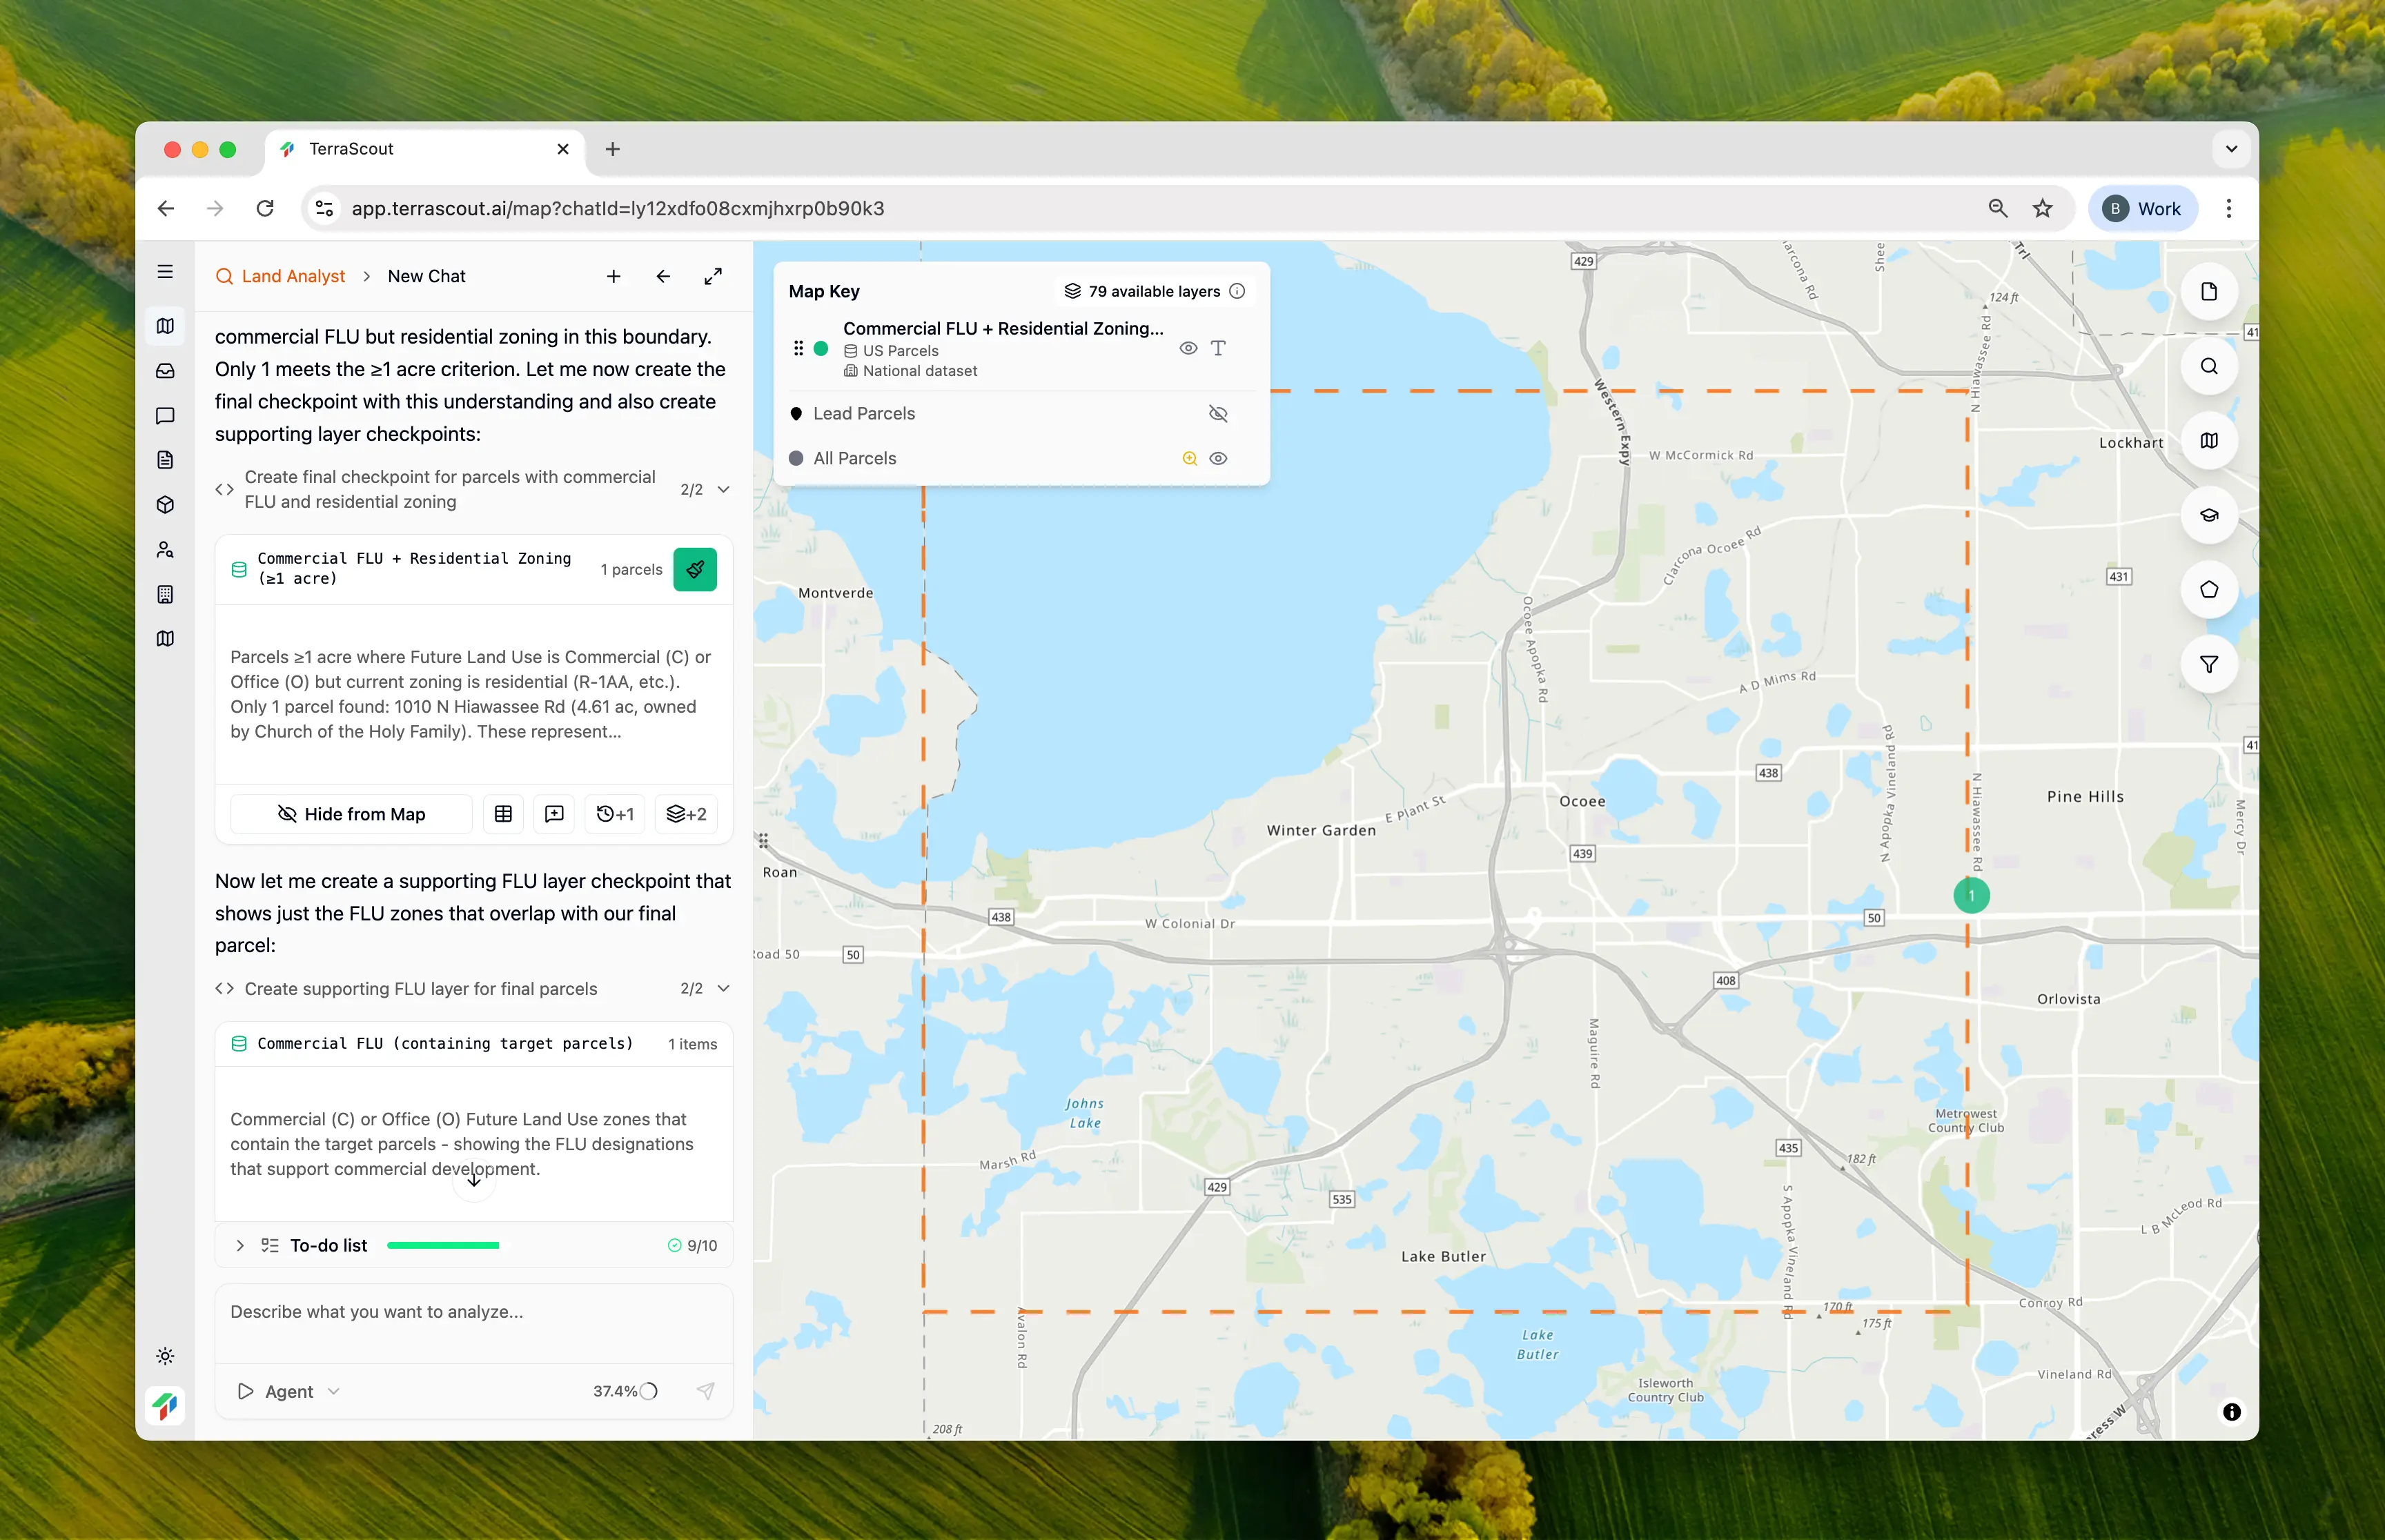This screenshot has width=2385, height=1540.
Task: Click the Hide from Map button
Action: click(351, 814)
